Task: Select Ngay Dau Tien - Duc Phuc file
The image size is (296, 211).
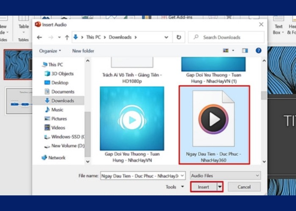Action: [x=214, y=125]
